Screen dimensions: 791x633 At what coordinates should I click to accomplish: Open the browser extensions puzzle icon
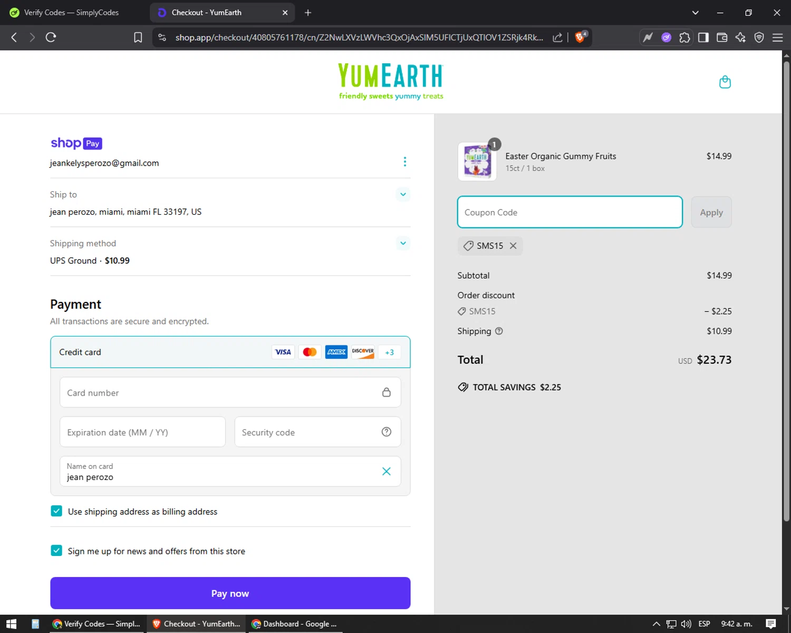684,37
